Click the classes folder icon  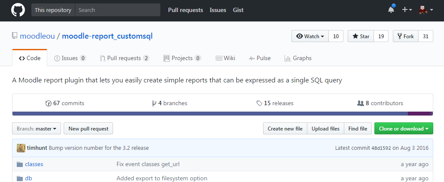pyautogui.click(x=19, y=164)
